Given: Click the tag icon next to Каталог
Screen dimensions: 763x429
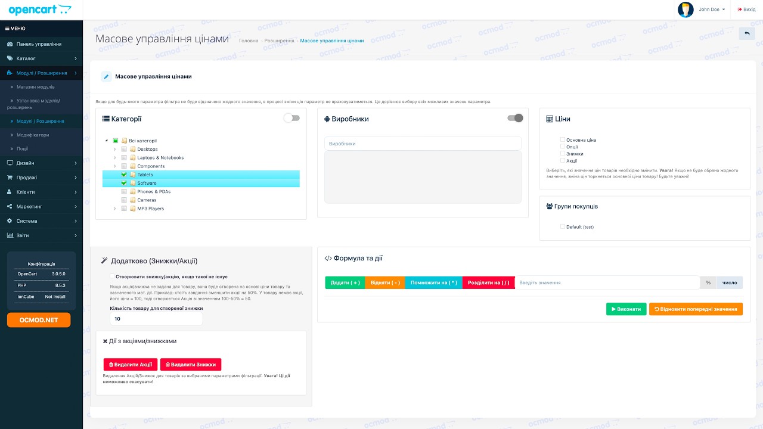Looking at the screenshot, I should 10,58.
